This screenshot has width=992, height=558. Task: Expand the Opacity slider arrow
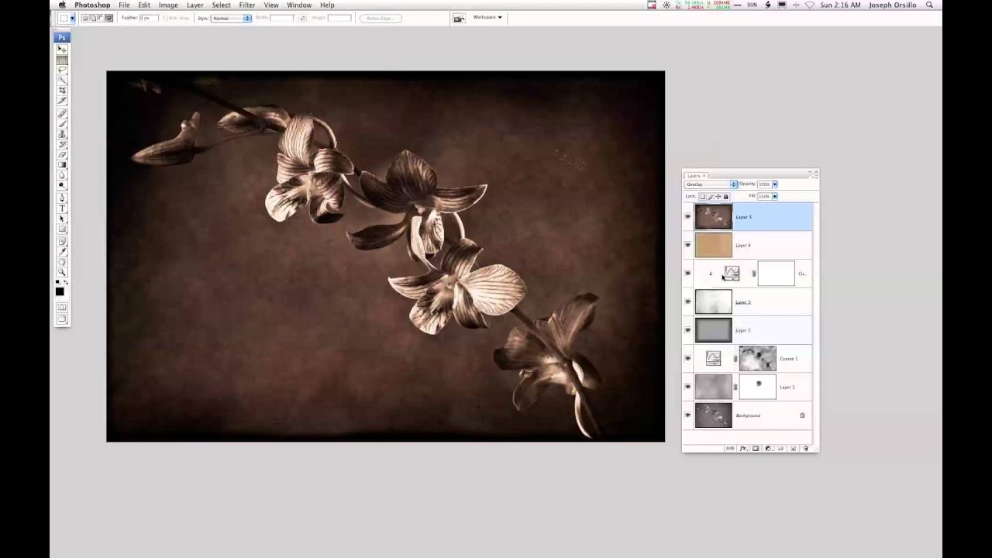click(774, 184)
